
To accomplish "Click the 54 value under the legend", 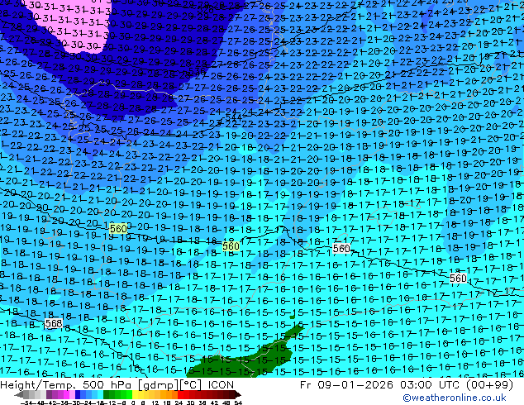I will (238, 403).
